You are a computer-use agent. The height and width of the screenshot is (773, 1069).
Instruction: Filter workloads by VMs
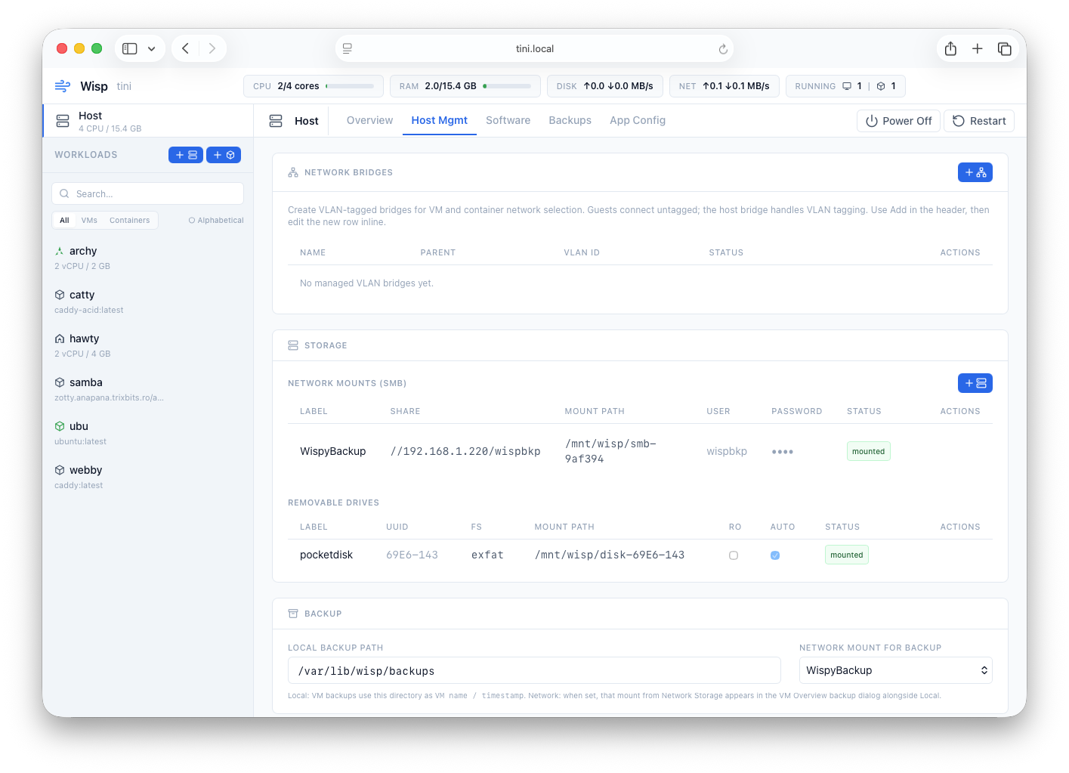[x=89, y=221]
